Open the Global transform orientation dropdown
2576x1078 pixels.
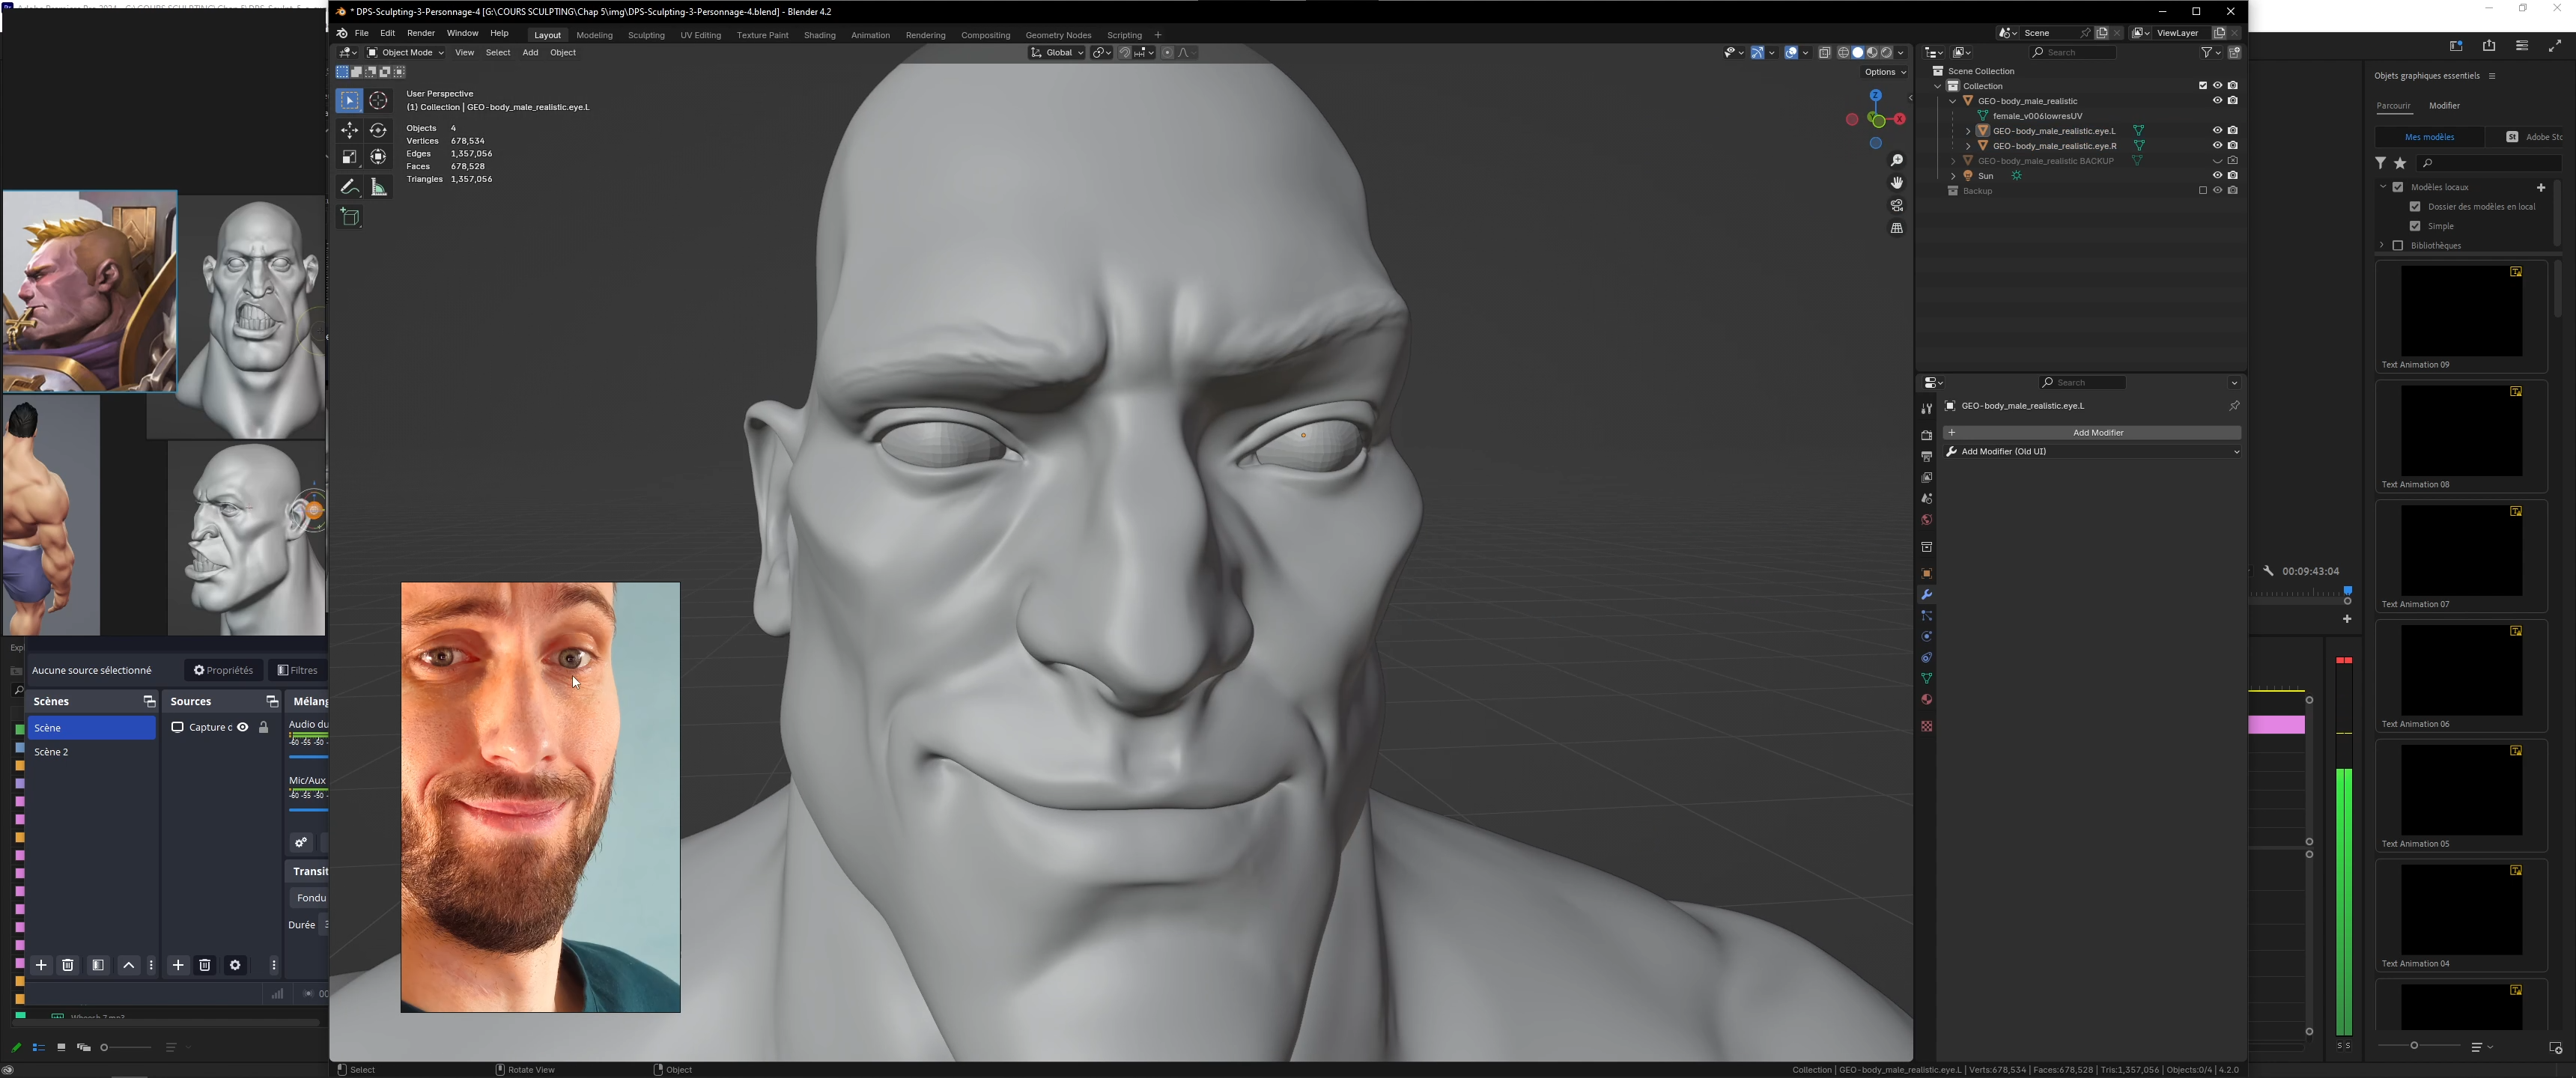tap(1057, 53)
